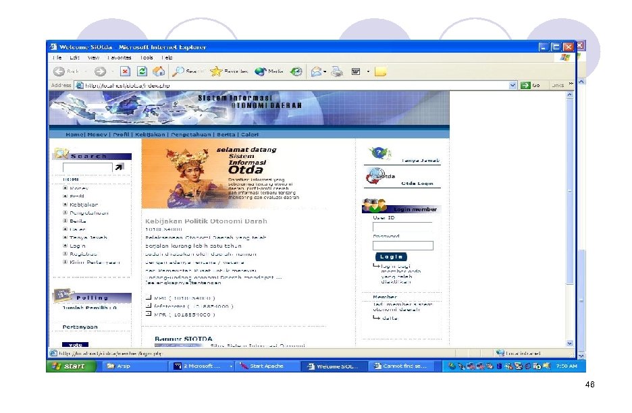Open the Home page toolbar icon
Viewport: 632px width, 413px height.
tap(159, 72)
